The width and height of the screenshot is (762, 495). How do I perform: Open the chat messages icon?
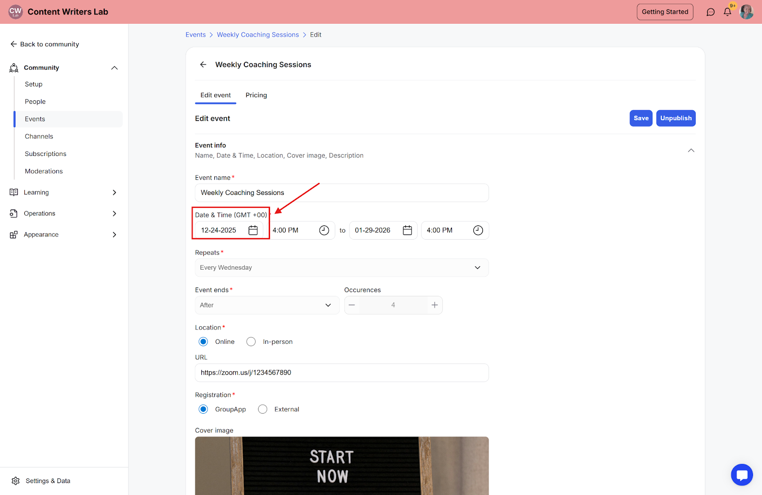click(711, 12)
